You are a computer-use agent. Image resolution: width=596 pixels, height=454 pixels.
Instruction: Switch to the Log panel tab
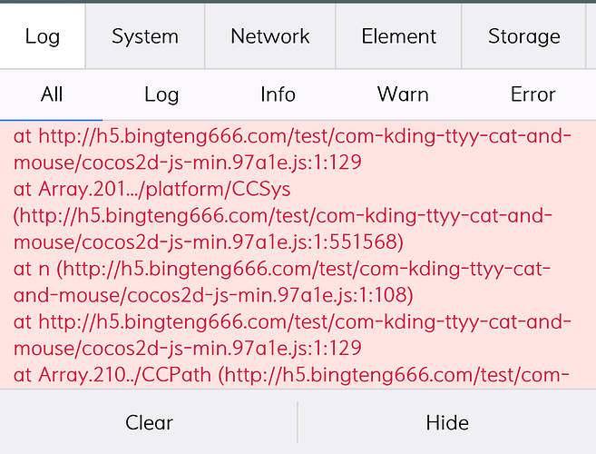point(43,37)
